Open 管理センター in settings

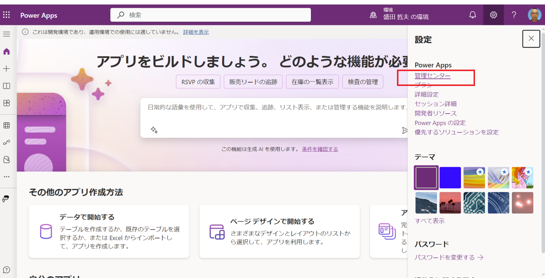433,76
